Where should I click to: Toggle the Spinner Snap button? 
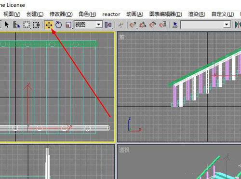[x=163, y=25]
